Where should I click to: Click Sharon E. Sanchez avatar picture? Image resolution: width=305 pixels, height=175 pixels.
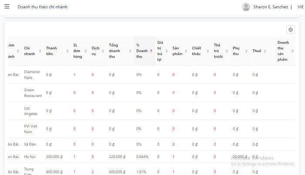click(x=246, y=7)
